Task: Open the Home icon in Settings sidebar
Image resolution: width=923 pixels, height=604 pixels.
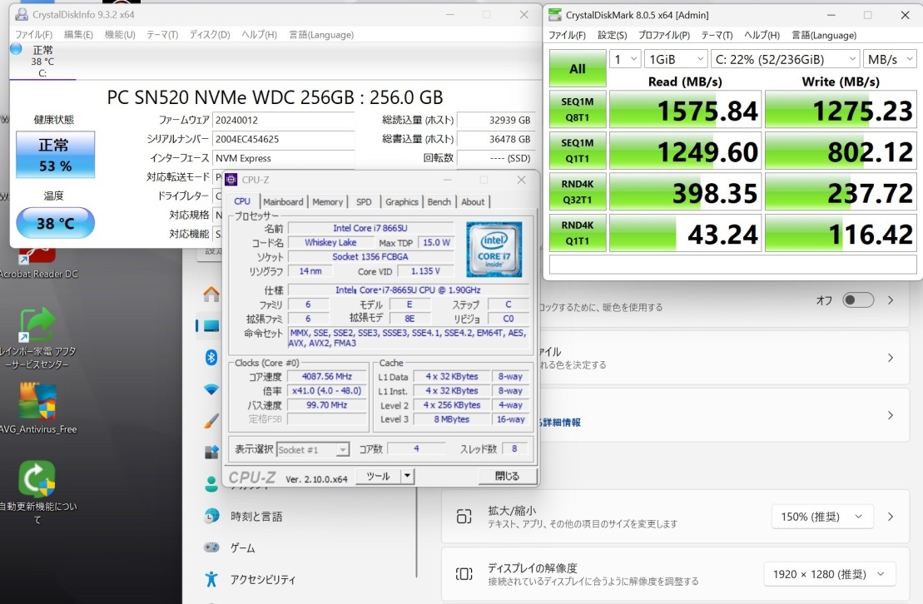Action: [x=211, y=293]
